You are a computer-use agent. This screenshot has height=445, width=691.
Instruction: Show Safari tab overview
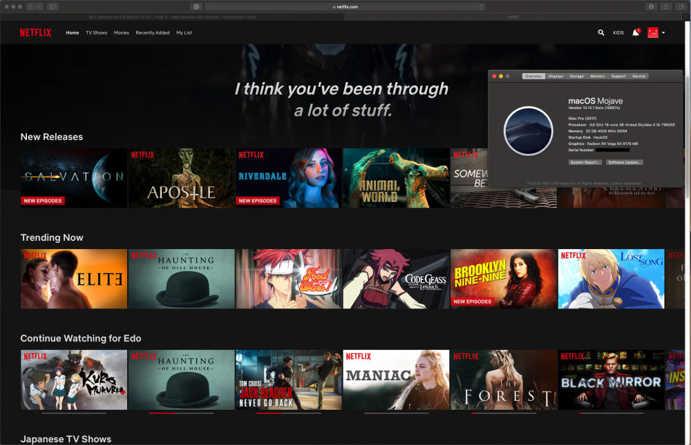(681, 7)
